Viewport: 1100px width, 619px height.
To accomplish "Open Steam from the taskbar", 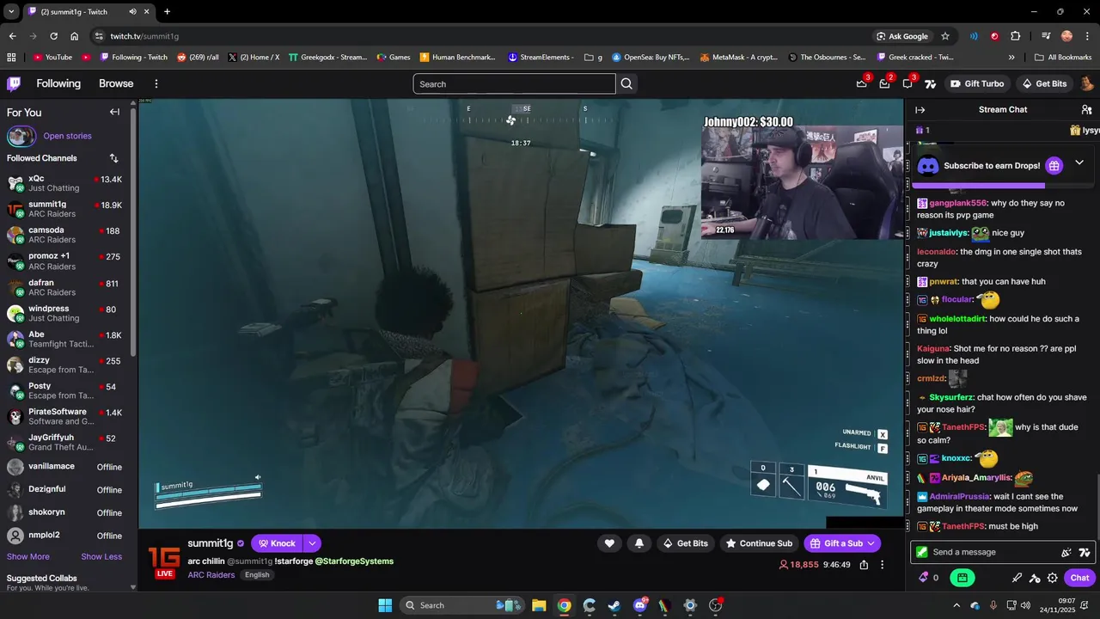I will tap(614, 605).
